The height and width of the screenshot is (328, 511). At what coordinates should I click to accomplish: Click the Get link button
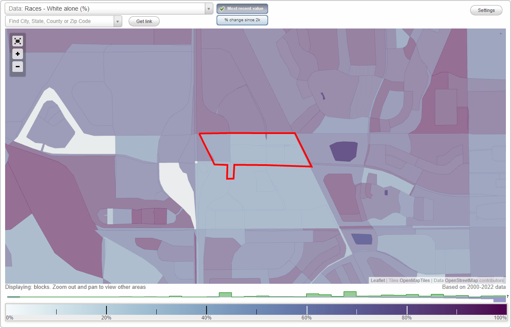144,21
